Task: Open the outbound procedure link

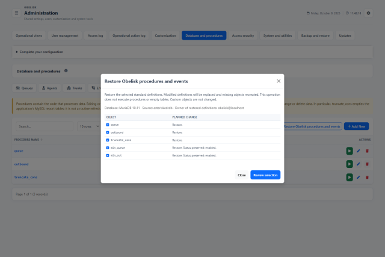Action: coord(22,164)
